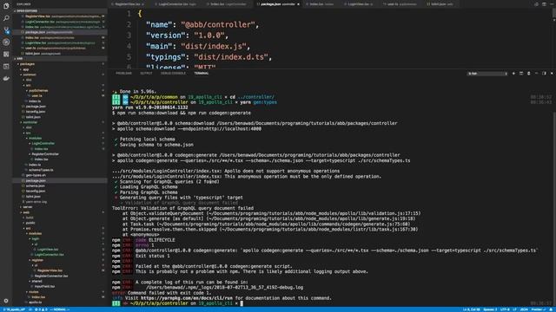Open LoginView.tsx in web login ui folder
Screen dimensions: 556x312
tap(48, 250)
